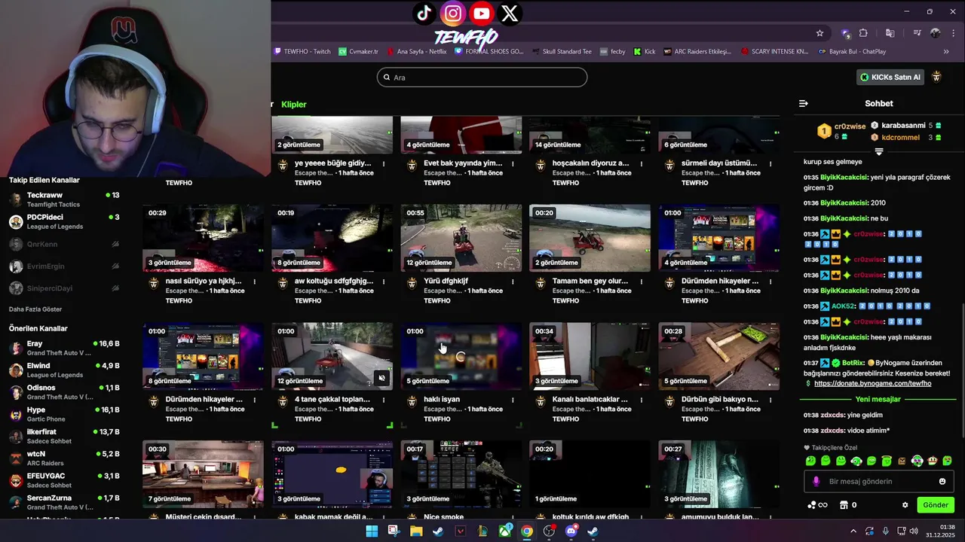Click the Ara search field

click(482, 77)
